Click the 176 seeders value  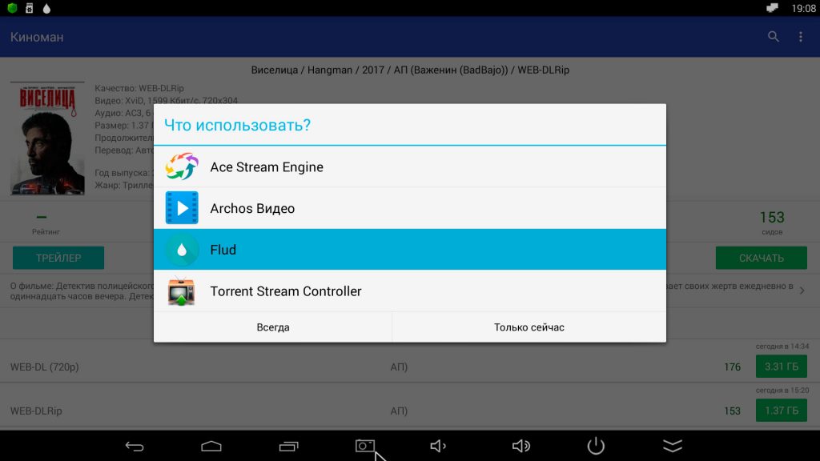point(732,367)
